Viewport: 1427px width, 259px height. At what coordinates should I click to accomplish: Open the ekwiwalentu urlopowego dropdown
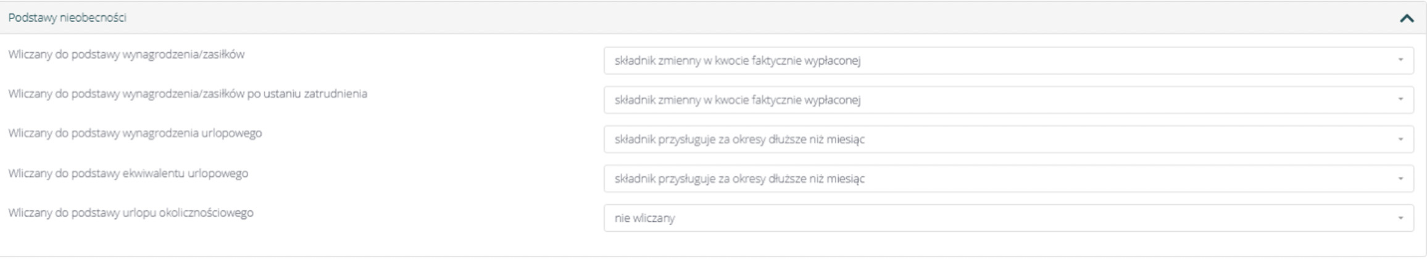(1007, 179)
